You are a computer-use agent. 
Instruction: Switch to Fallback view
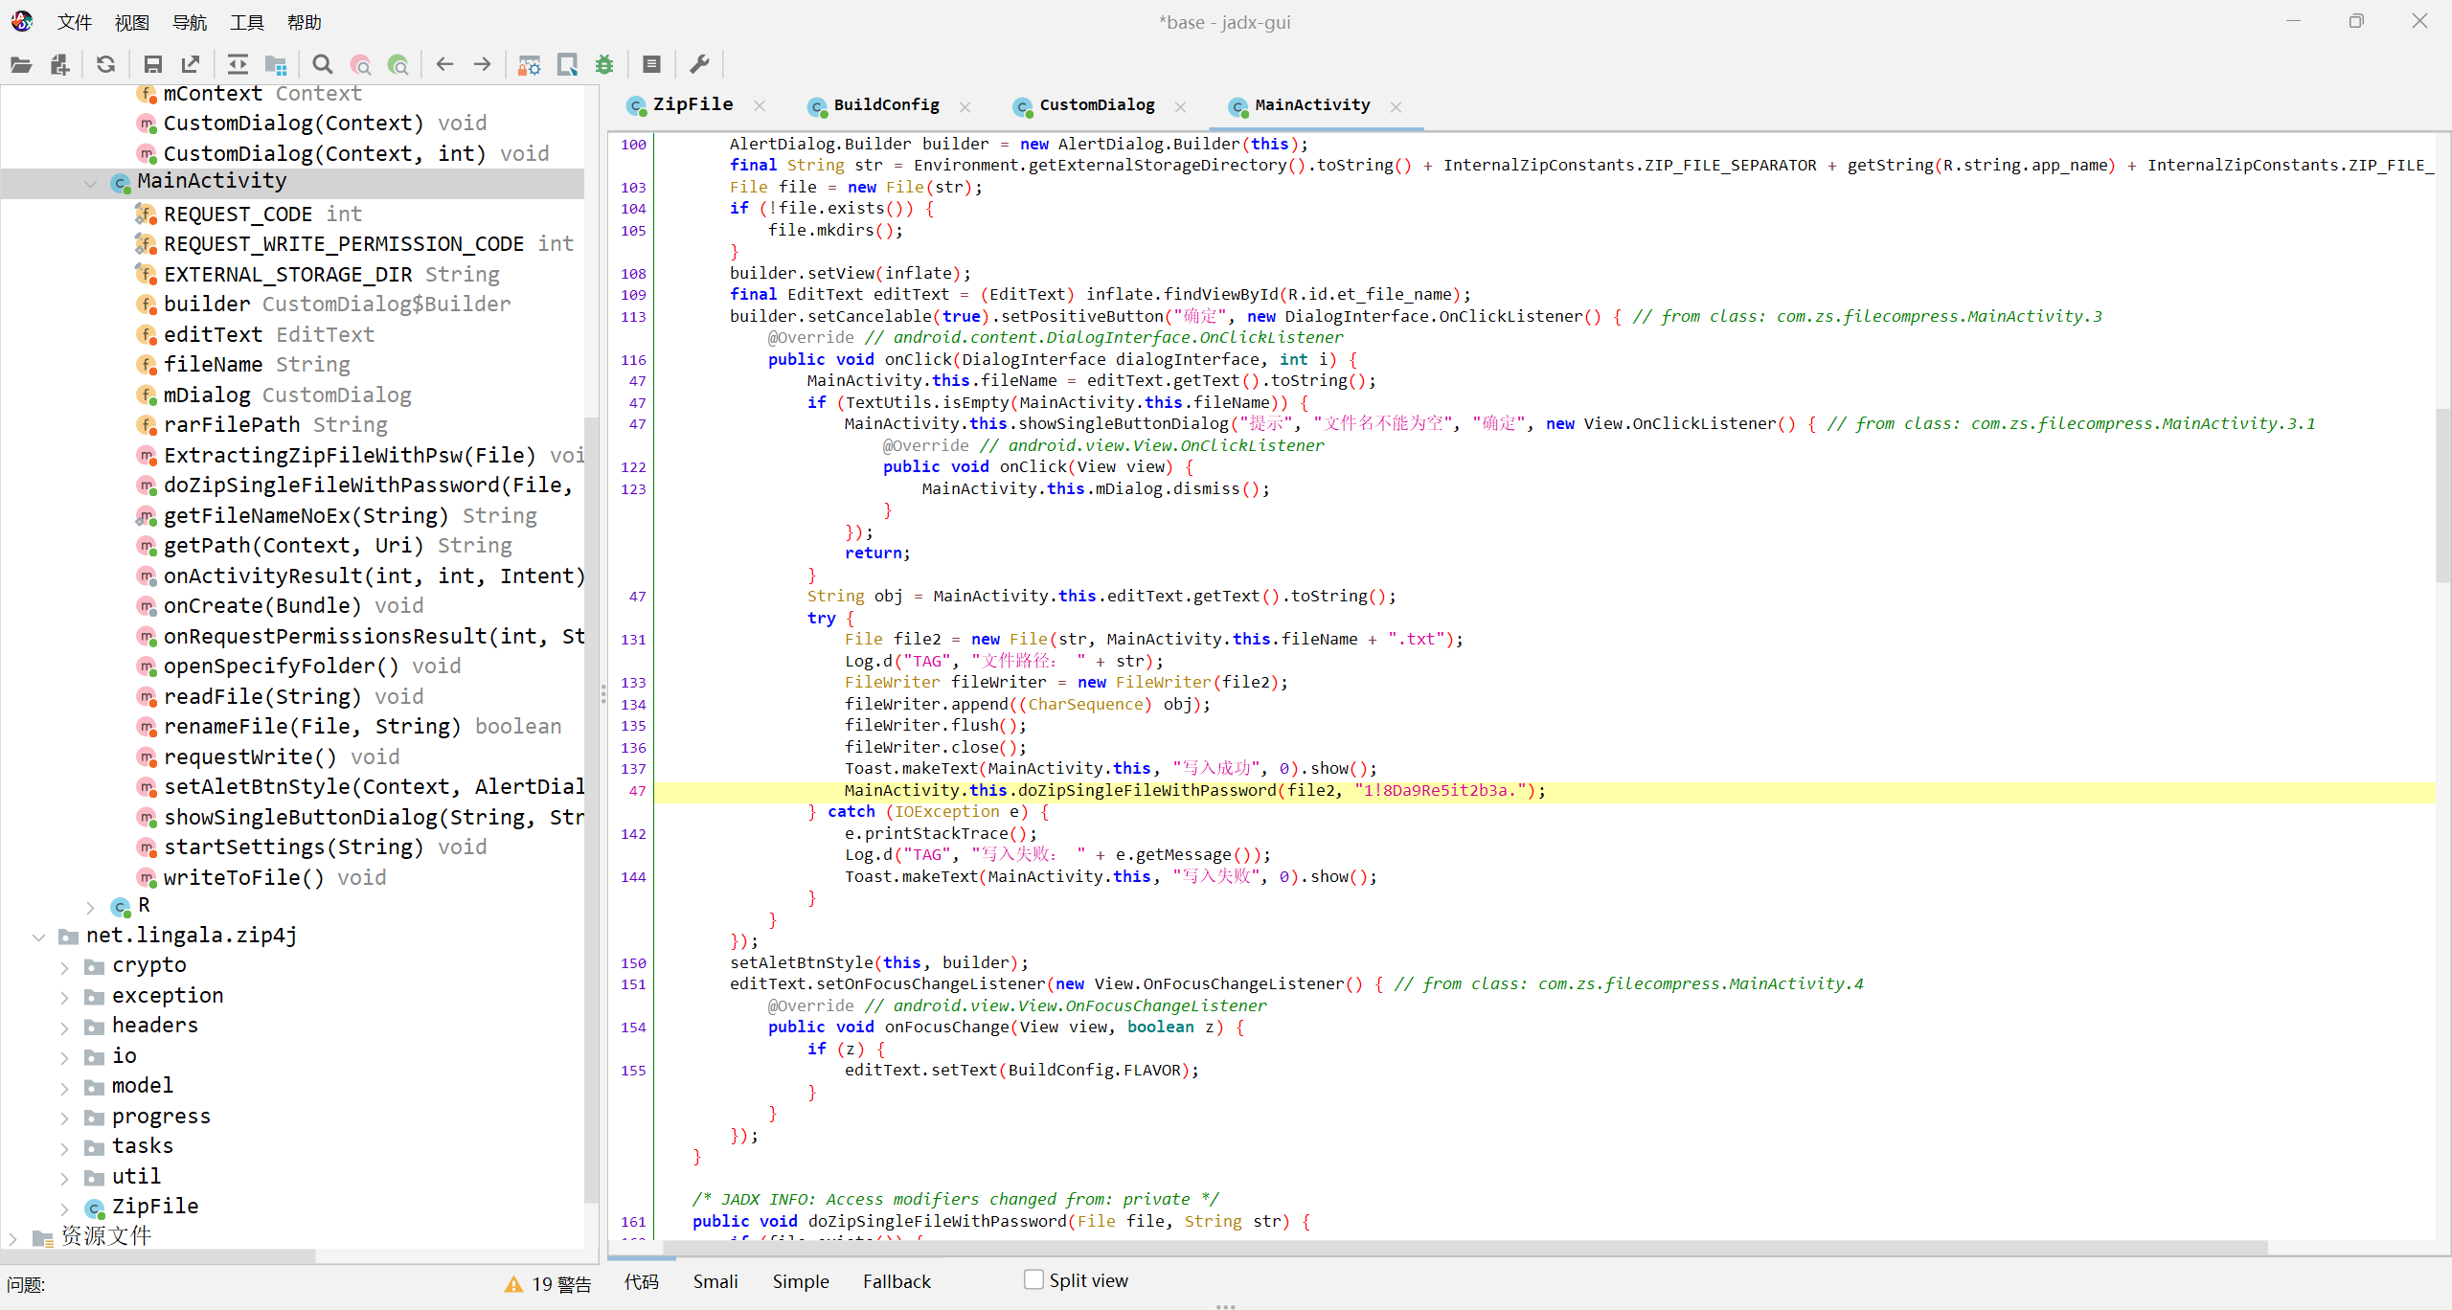pyautogui.click(x=897, y=1281)
